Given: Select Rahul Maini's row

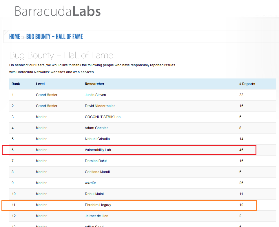Looking at the screenshot, I should click(x=94, y=194).
